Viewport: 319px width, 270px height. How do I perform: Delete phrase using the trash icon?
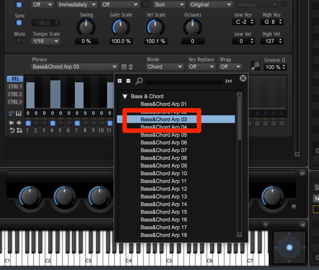coord(131,67)
